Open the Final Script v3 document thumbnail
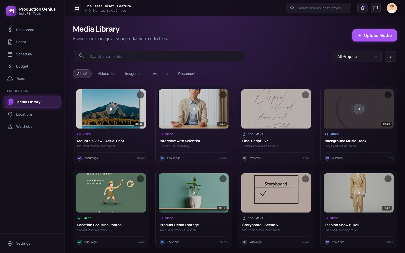This screenshot has width=405, height=253. (276, 109)
